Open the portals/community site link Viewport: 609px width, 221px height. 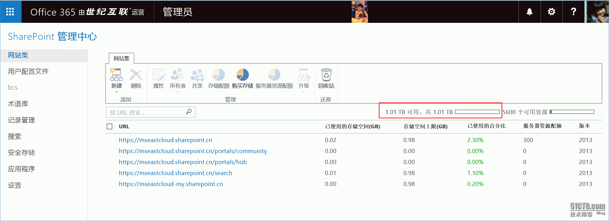click(193, 151)
